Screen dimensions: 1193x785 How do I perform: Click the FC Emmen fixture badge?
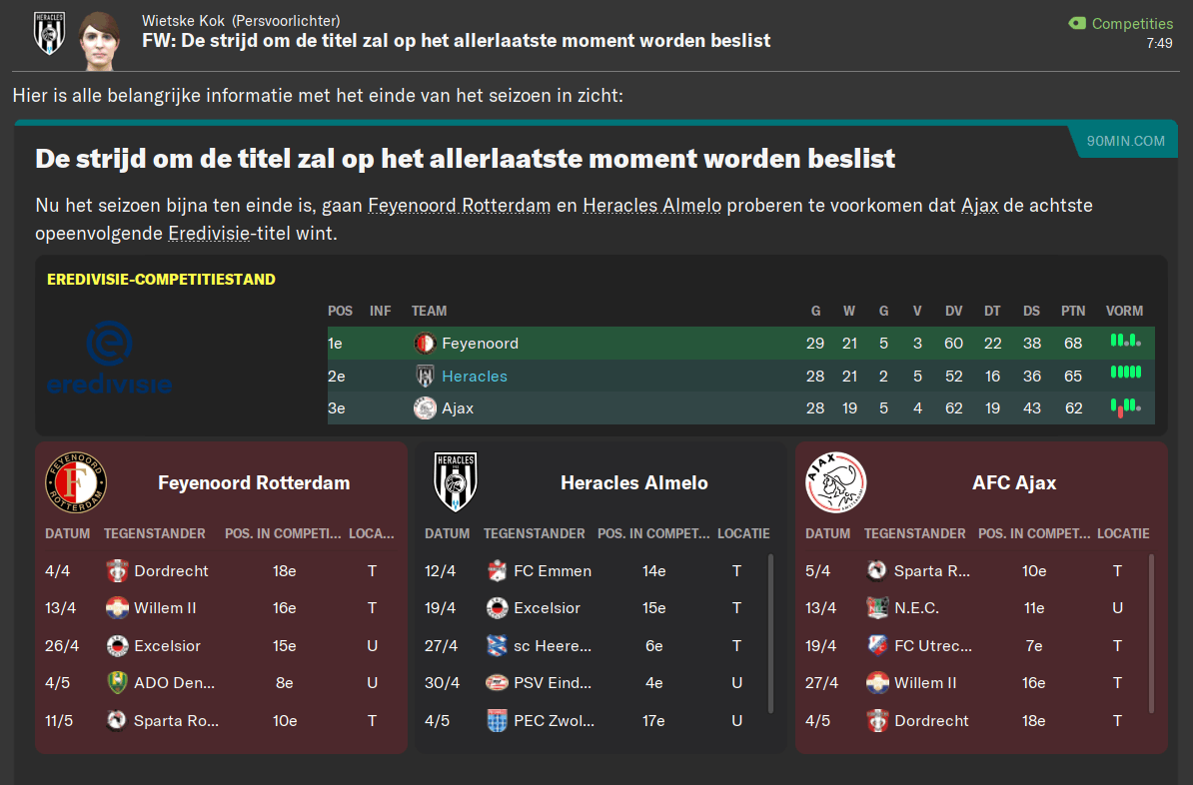pos(497,571)
